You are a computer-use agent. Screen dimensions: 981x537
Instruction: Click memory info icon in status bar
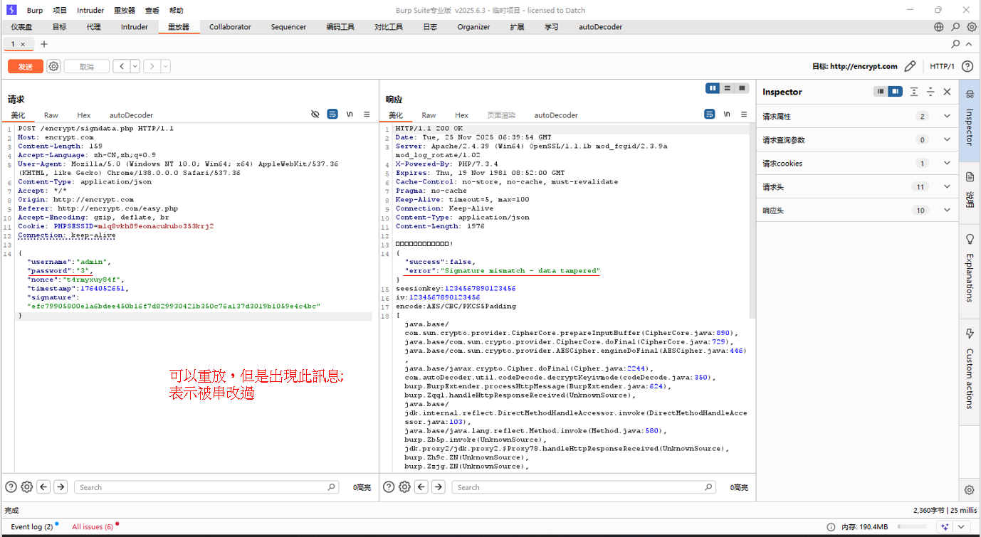[831, 527]
